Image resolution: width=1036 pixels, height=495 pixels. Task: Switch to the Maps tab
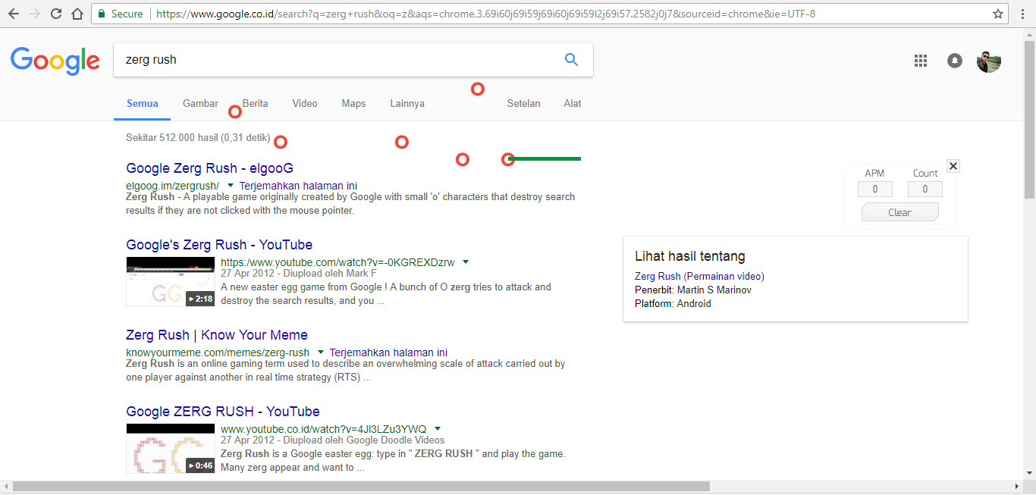(x=353, y=104)
